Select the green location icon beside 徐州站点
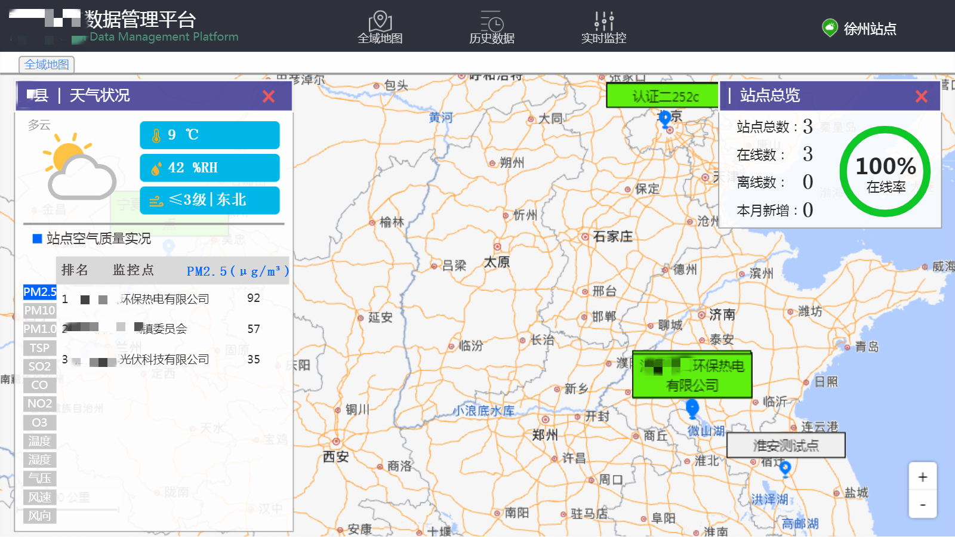The image size is (955, 537). [x=831, y=27]
